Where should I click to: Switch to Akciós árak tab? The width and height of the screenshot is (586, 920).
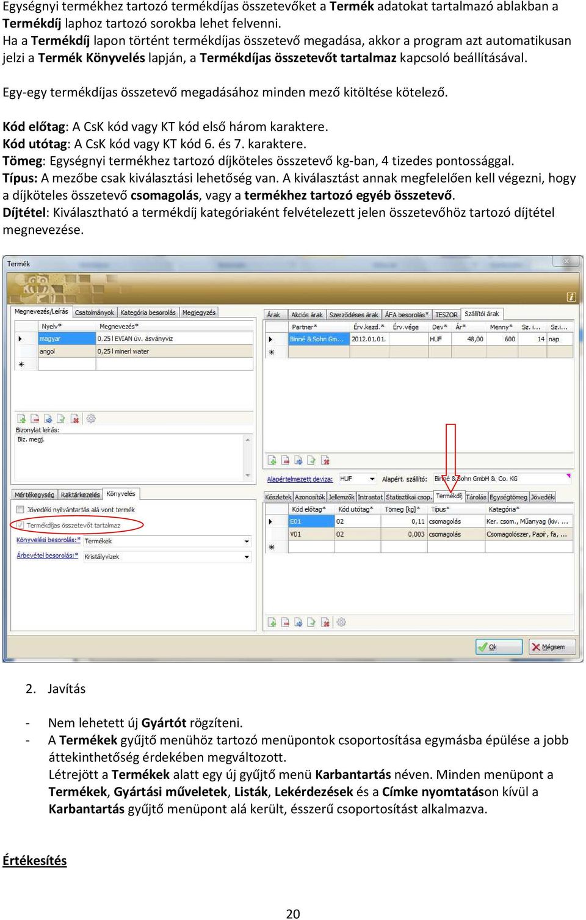(x=307, y=315)
